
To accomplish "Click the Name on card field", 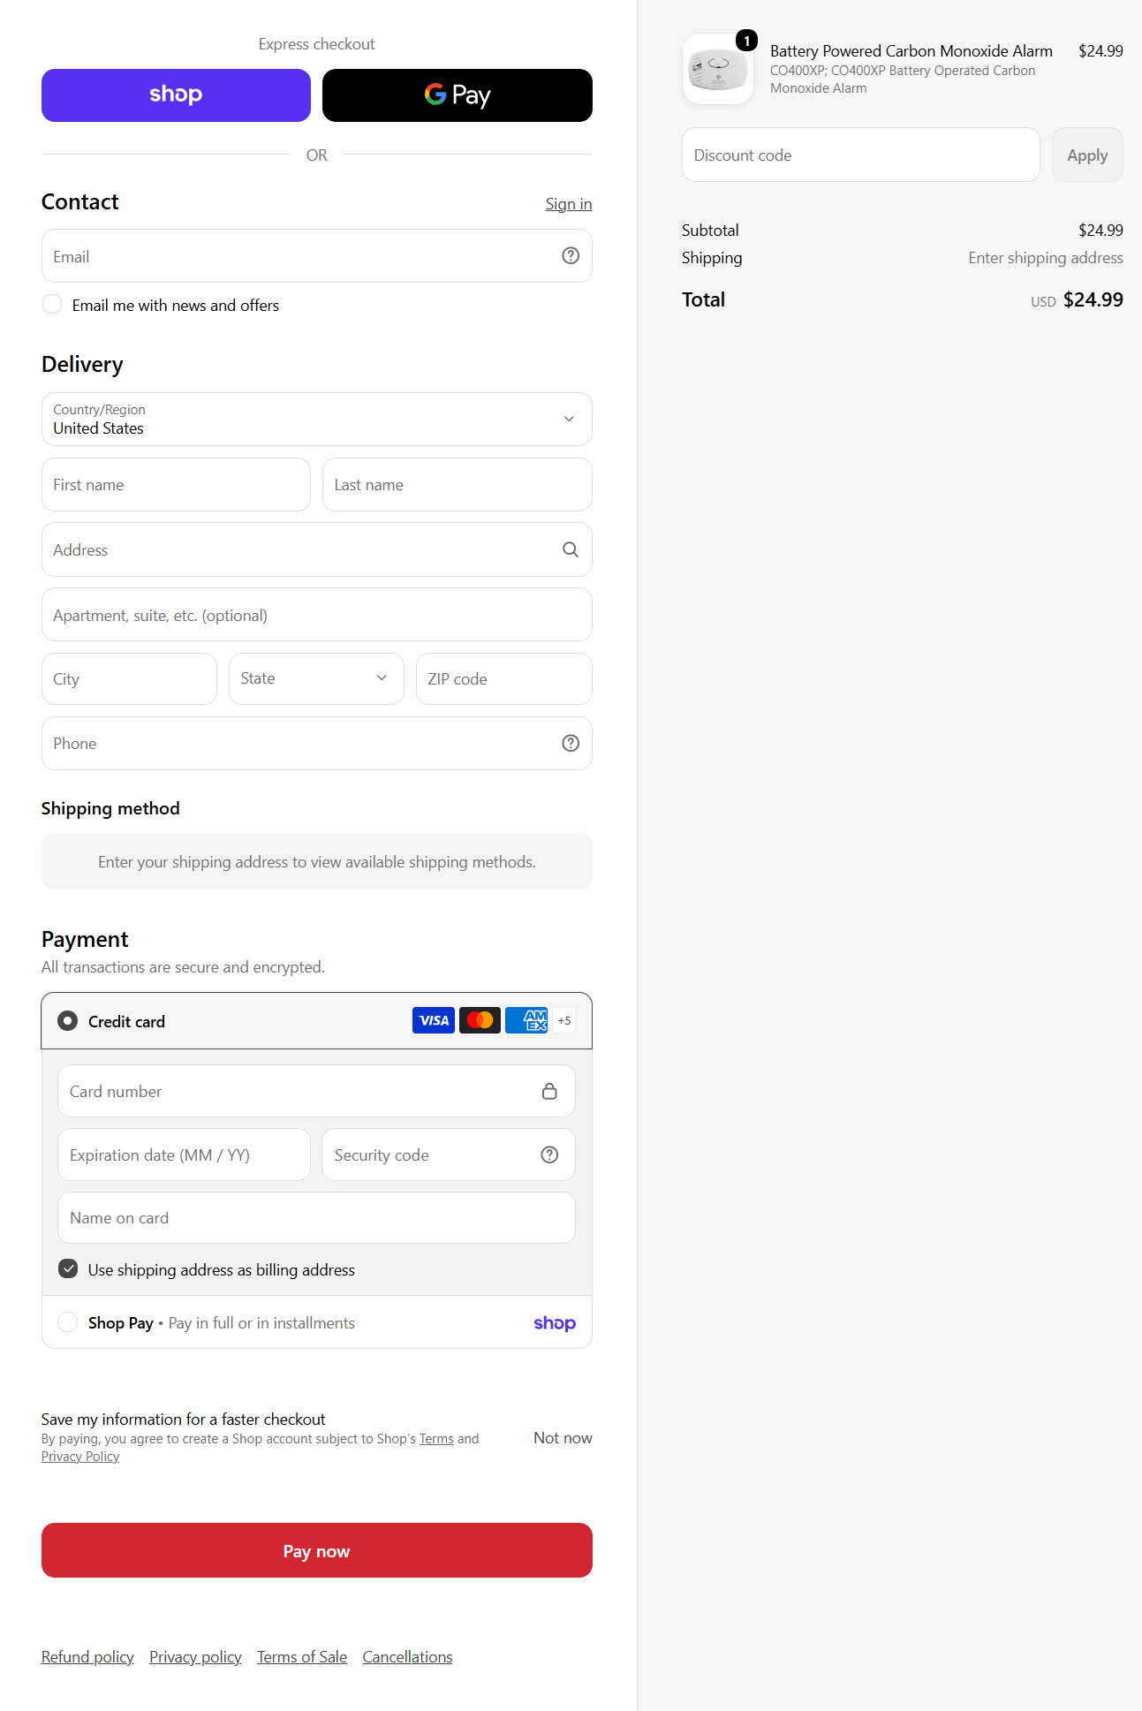I will click(316, 1217).
